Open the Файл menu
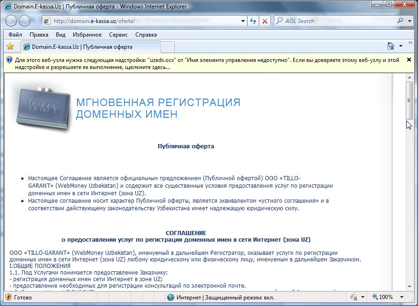The width and height of the screenshot is (418, 306). tap(15, 35)
